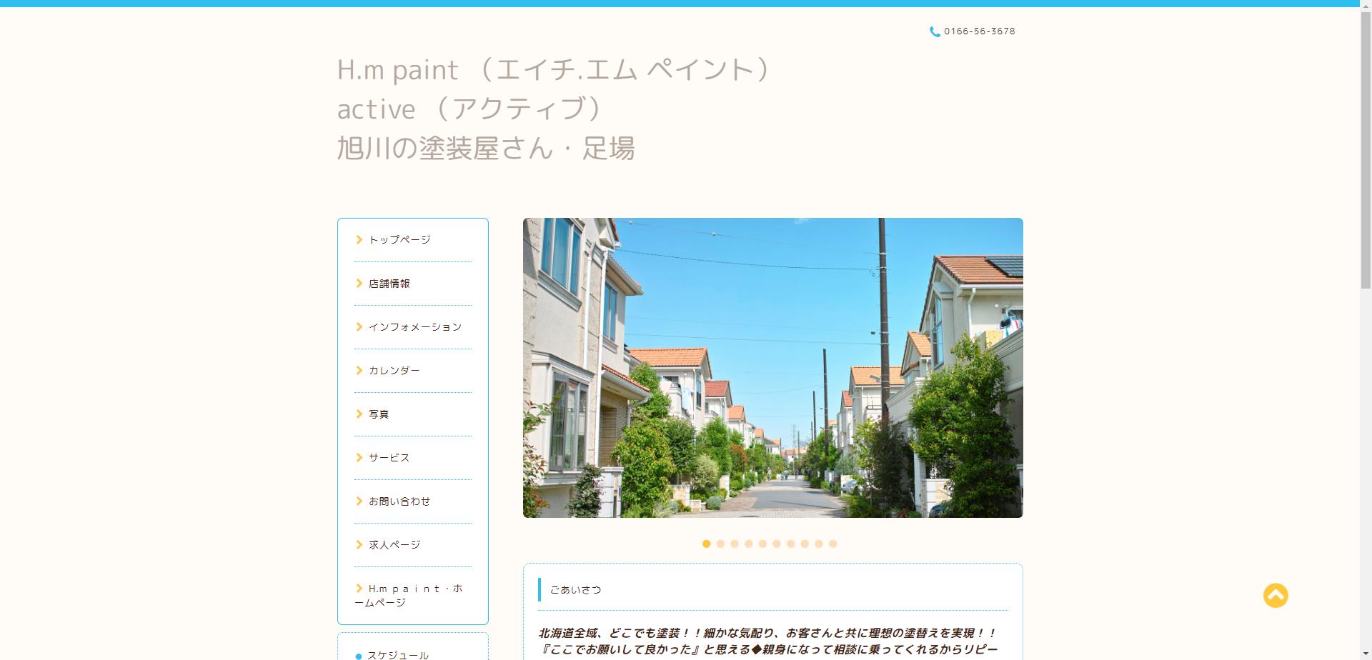
Task: Go to the 求人ページ recruitment page
Action: click(x=394, y=545)
